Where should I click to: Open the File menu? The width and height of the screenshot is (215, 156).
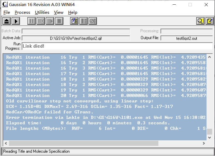[x=7, y=13]
